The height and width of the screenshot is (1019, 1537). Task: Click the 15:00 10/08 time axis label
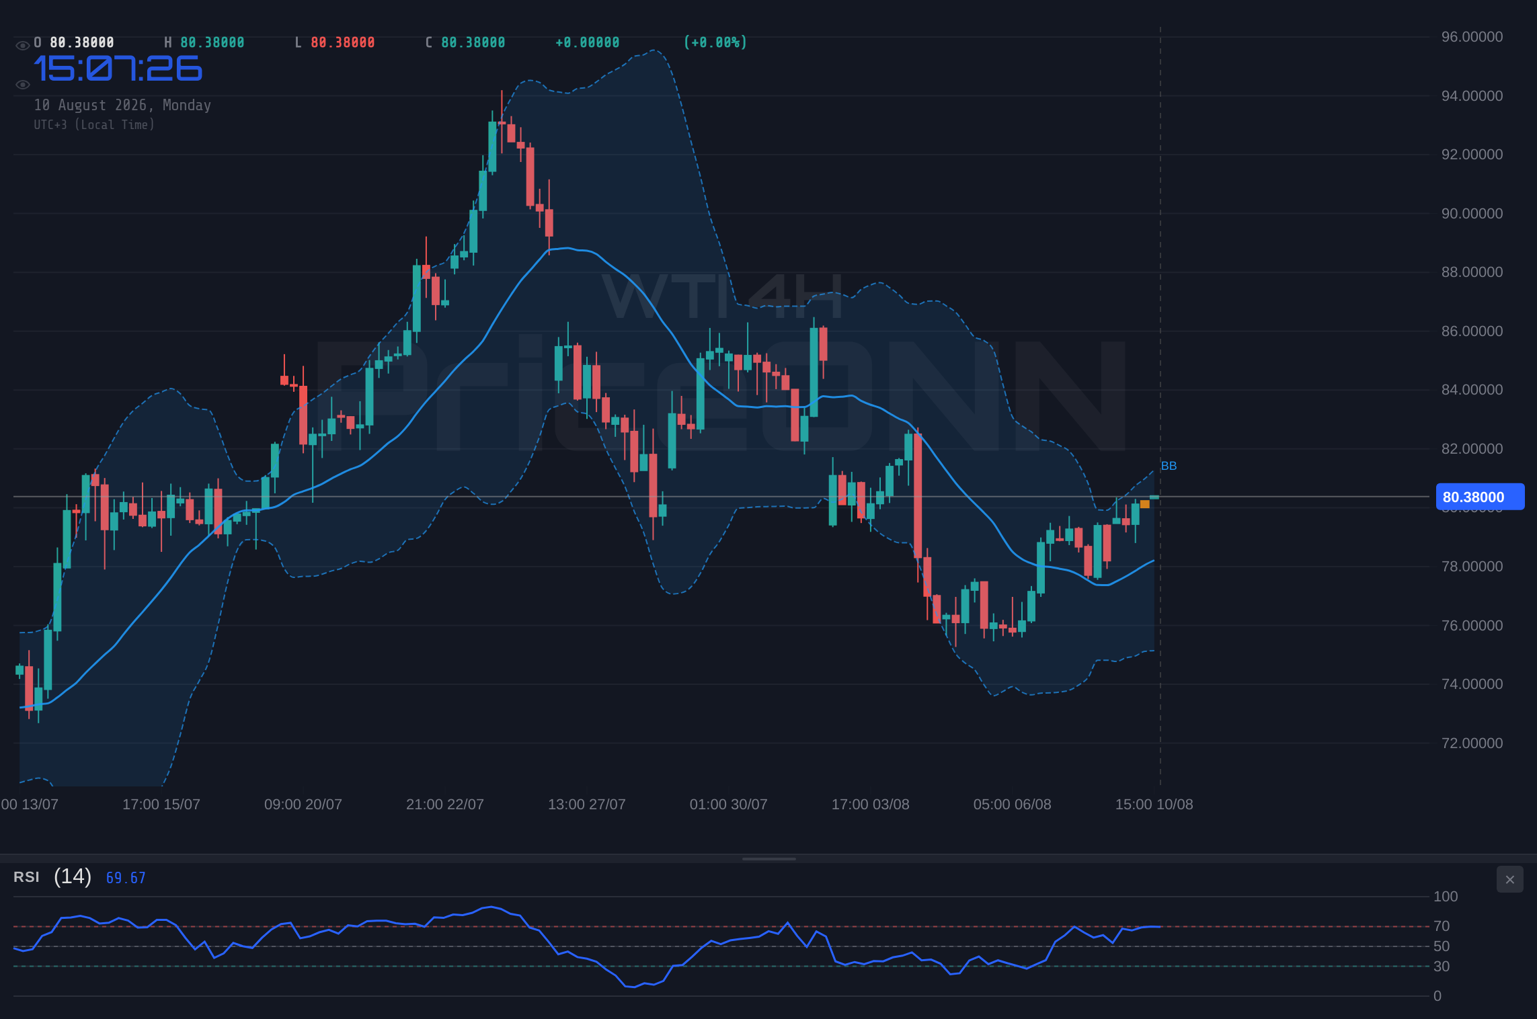point(1154,805)
